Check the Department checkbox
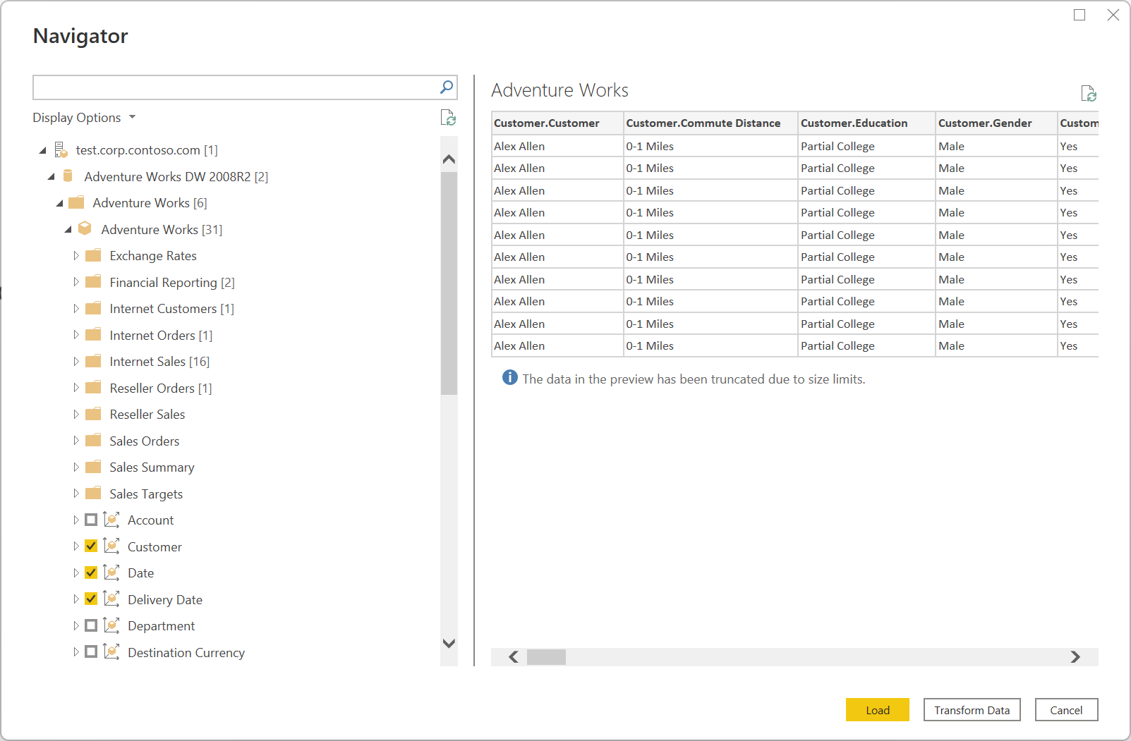Viewport: 1131px width, 741px height. coord(91,626)
